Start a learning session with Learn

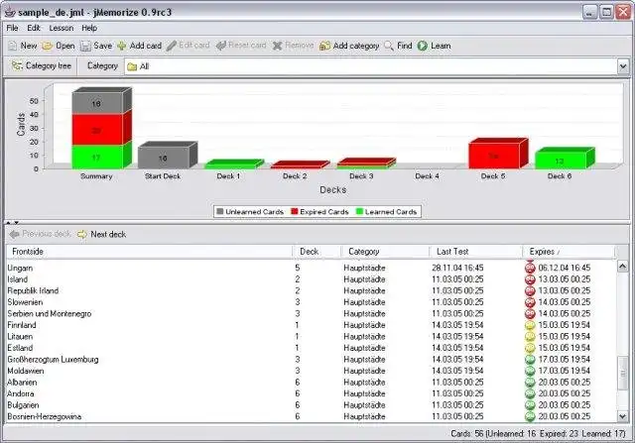coord(434,46)
